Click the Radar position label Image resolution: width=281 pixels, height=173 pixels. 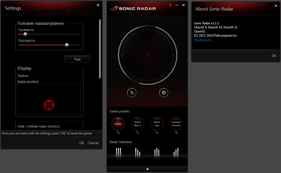(x=28, y=82)
